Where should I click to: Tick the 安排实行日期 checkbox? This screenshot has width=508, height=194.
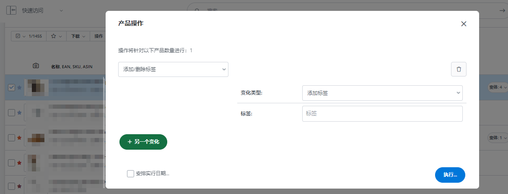click(x=130, y=174)
